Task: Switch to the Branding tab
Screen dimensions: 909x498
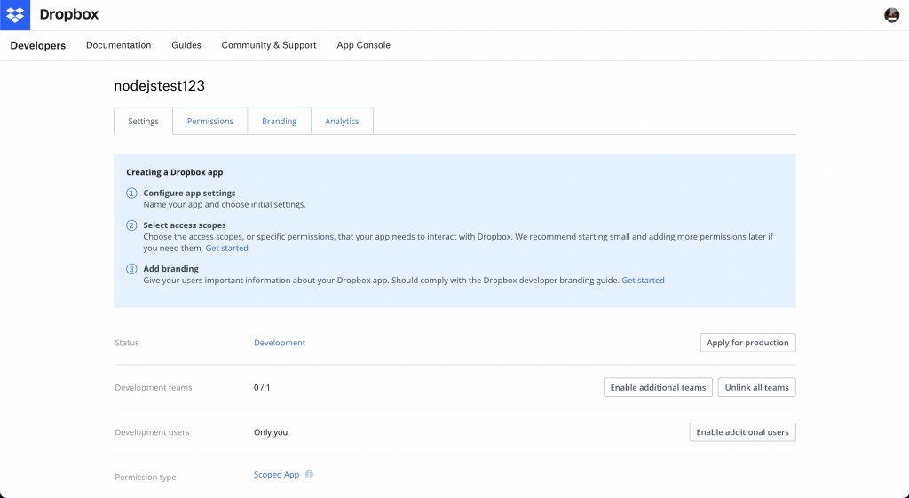Action: tap(280, 121)
